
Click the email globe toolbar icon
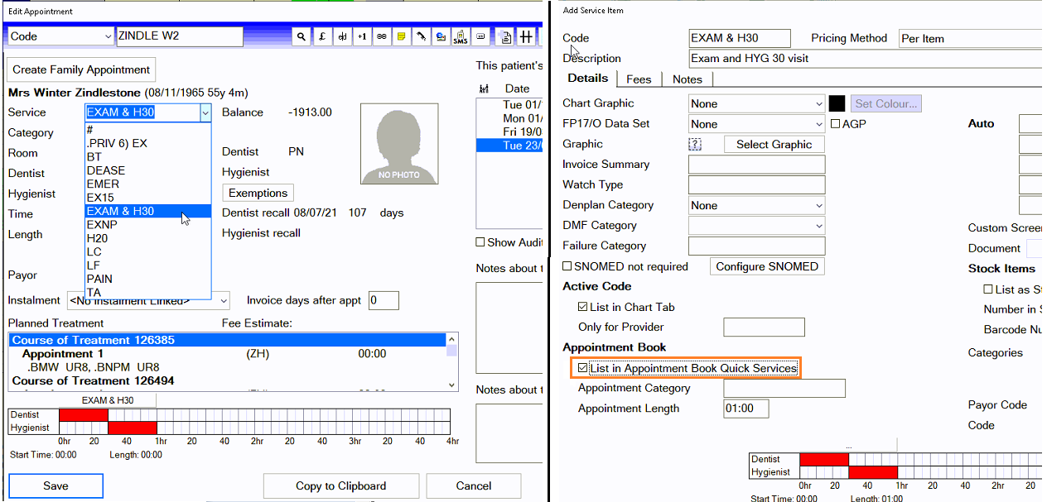point(441,36)
